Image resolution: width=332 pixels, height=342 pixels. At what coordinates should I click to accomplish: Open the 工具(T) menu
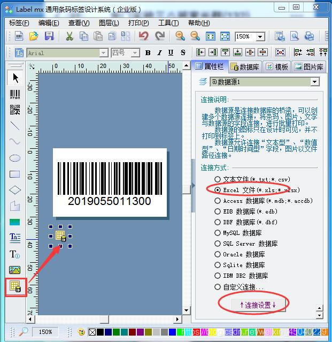click(x=168, y=23)
